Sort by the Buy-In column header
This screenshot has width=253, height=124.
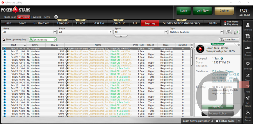(55, 45)
